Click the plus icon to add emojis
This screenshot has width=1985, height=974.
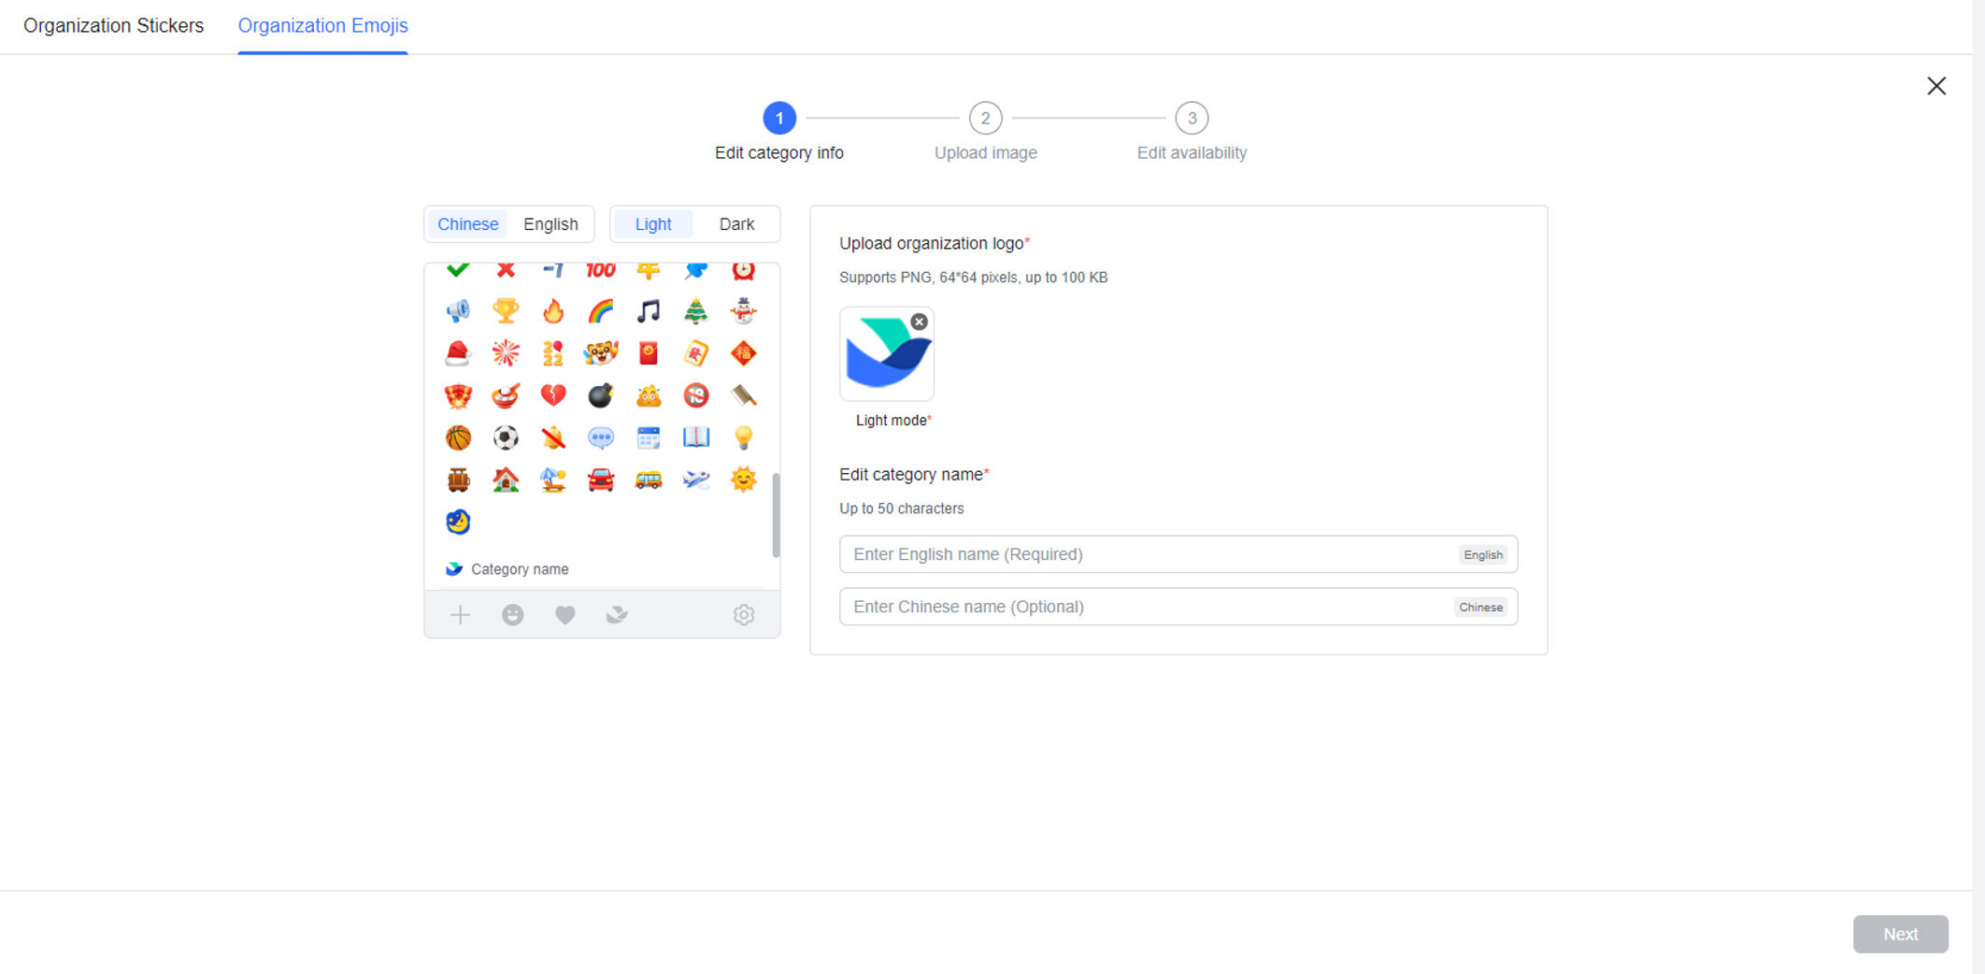pyautogui.click(x=460, y=614)
